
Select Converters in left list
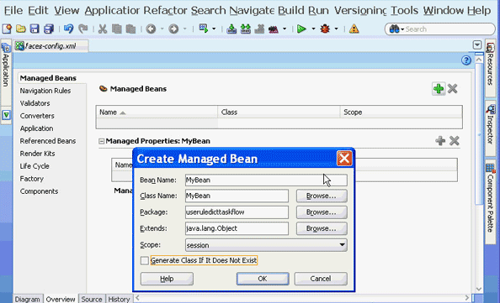(x=37, y=116)
